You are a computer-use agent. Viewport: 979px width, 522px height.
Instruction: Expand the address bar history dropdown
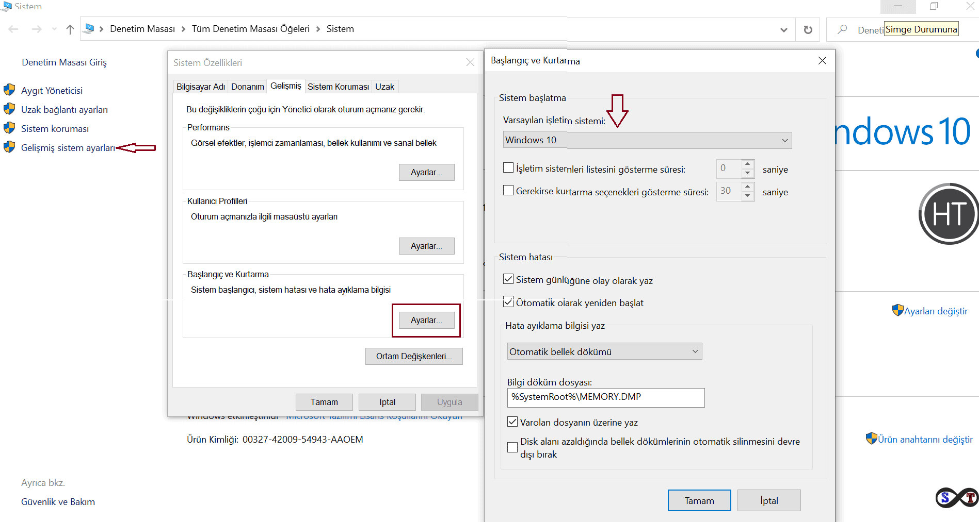pyautogui.click(x=784, y=30)
